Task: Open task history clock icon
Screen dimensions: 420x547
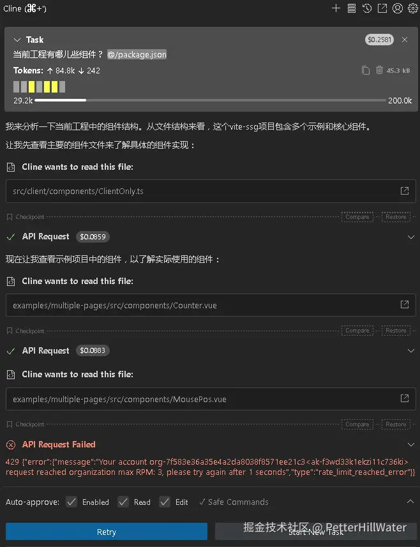Action: point(366,8)
